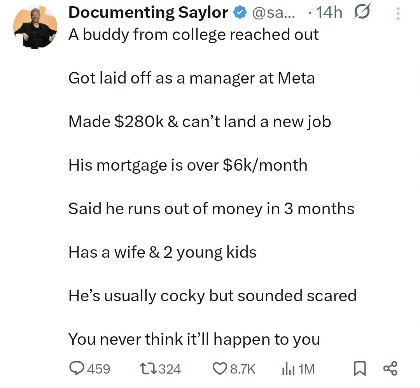The height and width of the screenshot is (388, 420).
Task: Click the 324 reposts count
Action: 170,369
